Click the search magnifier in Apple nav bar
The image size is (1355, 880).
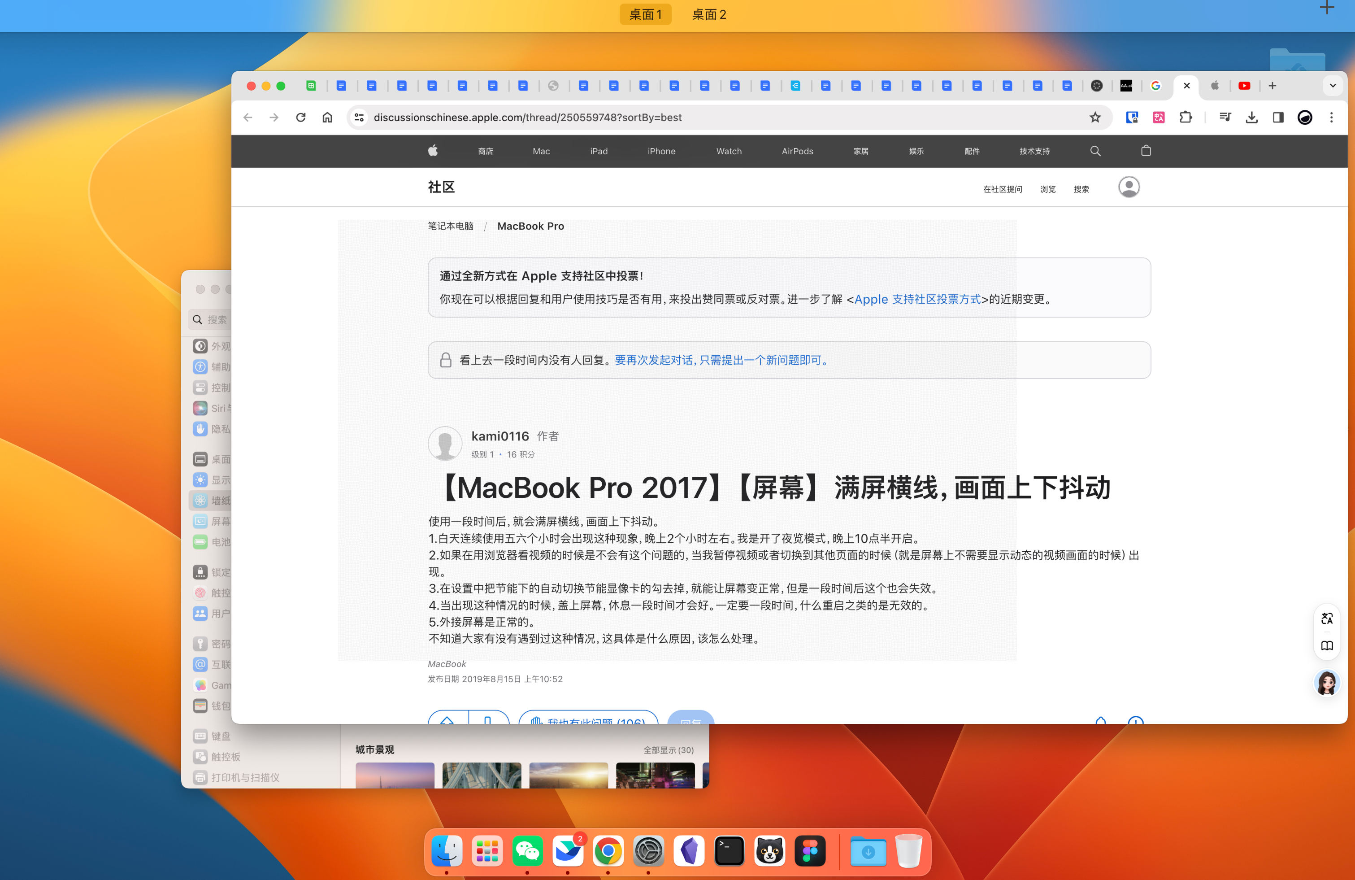tap(1095, 151)
